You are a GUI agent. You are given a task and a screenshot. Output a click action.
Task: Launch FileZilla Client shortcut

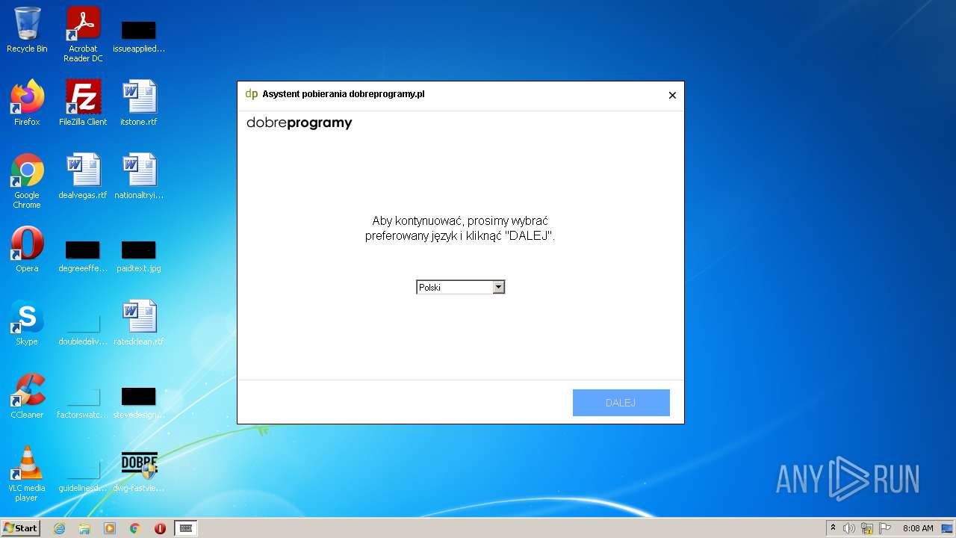pyautogui.click(x=83, y=103)
